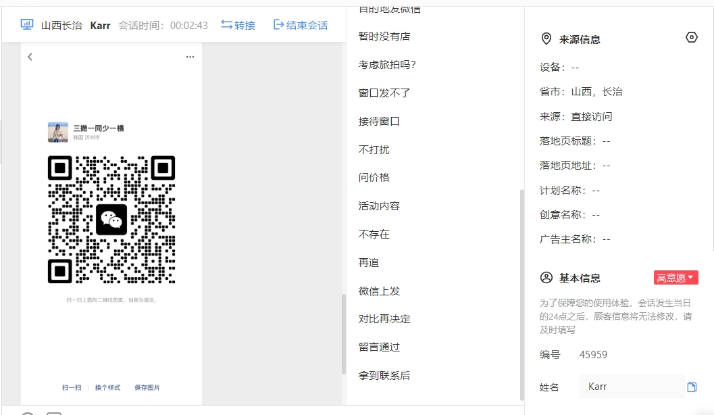Click the visitor name Karr in header
The image size is (714, 415).
pyautogui.click(x=100, y=26)
